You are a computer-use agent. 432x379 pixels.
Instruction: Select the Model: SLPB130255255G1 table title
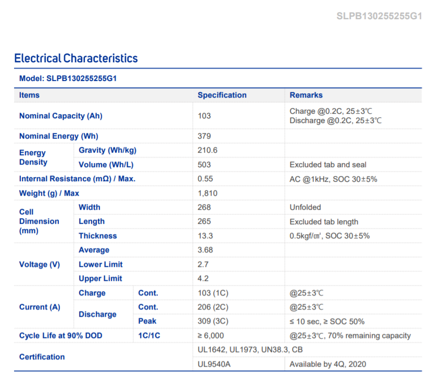(x=68, y=78)
